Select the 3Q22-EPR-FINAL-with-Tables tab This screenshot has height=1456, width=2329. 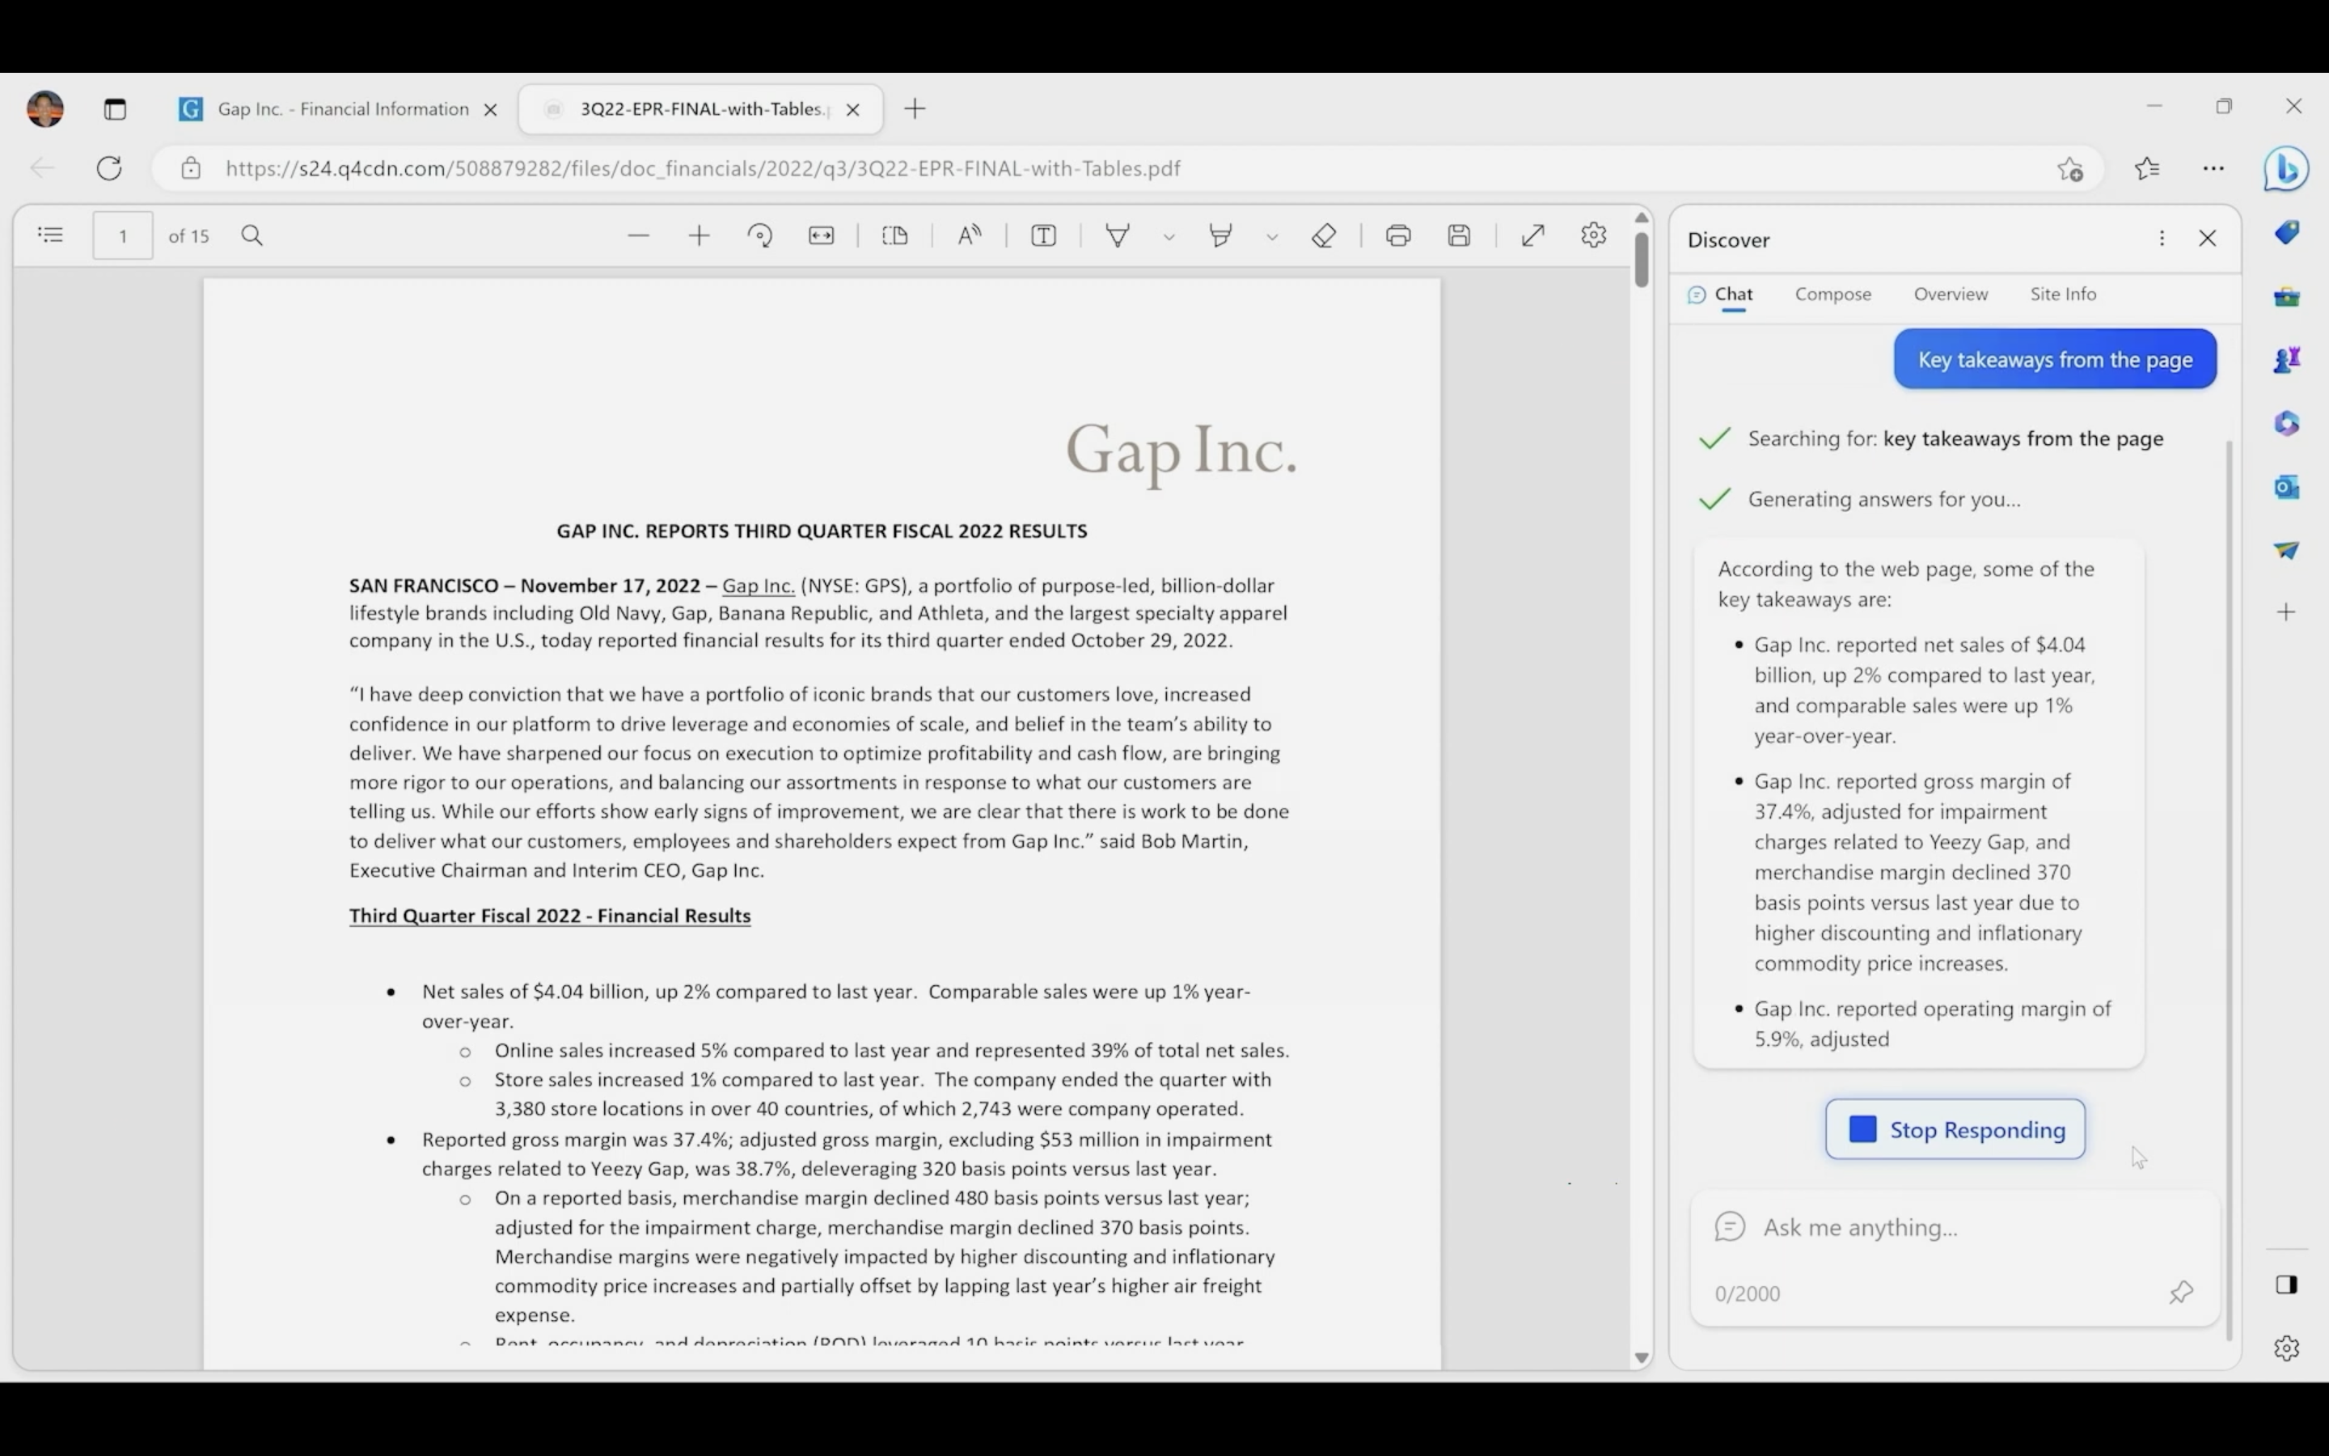[x=700, y=109]
